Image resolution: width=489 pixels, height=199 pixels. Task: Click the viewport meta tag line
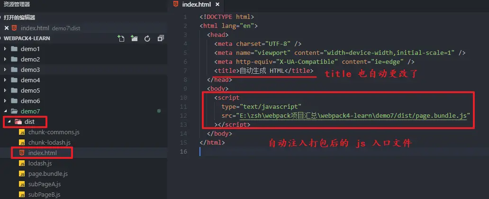point(340,53)
